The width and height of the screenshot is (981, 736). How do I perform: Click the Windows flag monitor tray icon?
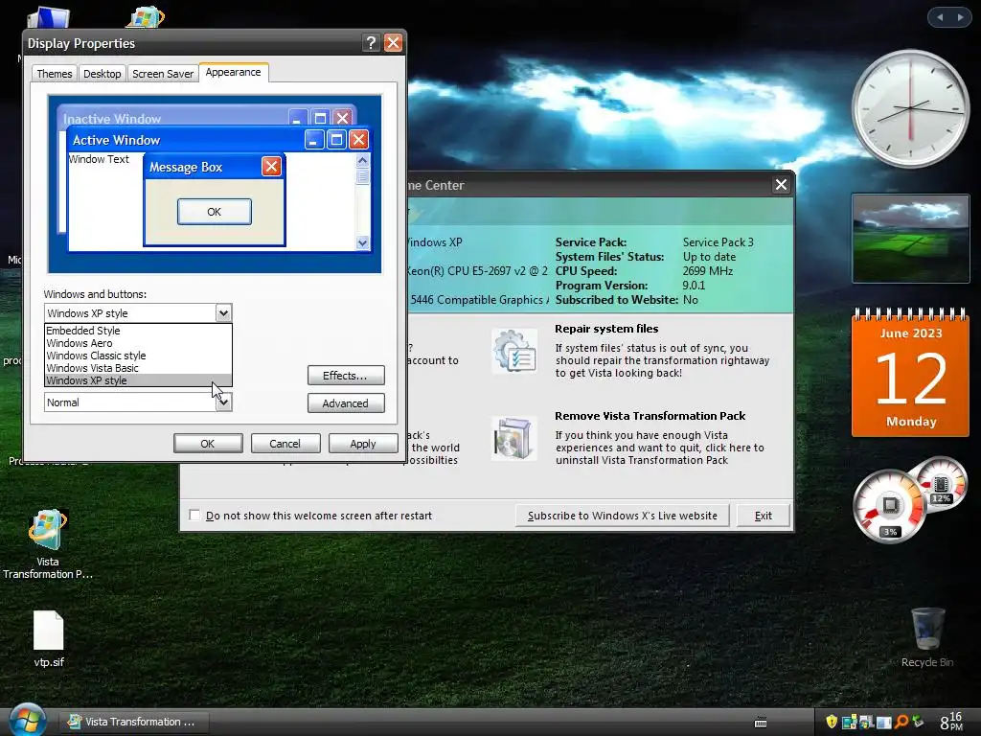[x=866, y=722]
